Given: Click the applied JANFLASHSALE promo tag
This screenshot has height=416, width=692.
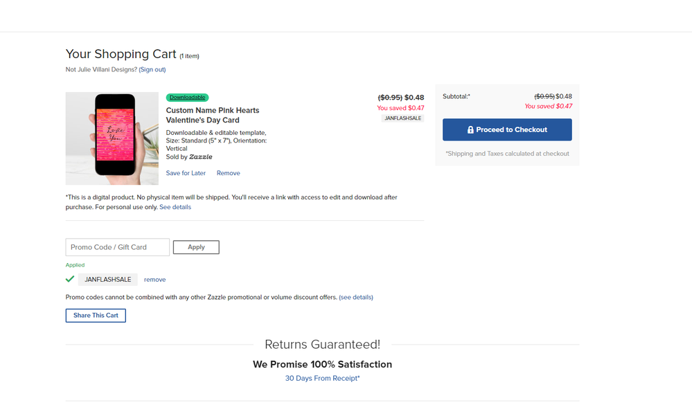Looking at the screenshot, I should 108,280.
